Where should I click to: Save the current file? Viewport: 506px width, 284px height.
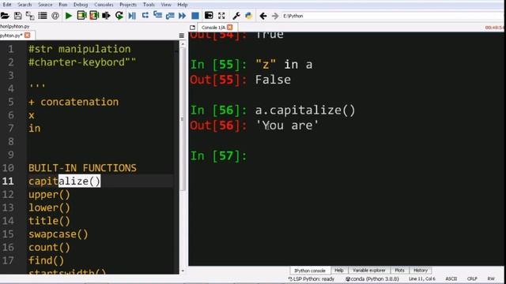click(x=17, y=16)
